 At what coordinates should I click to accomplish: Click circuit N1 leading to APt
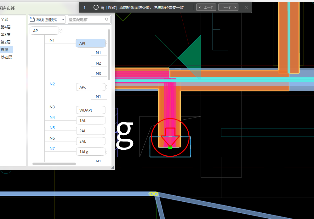pyautogui.click(x=52, y=40)
